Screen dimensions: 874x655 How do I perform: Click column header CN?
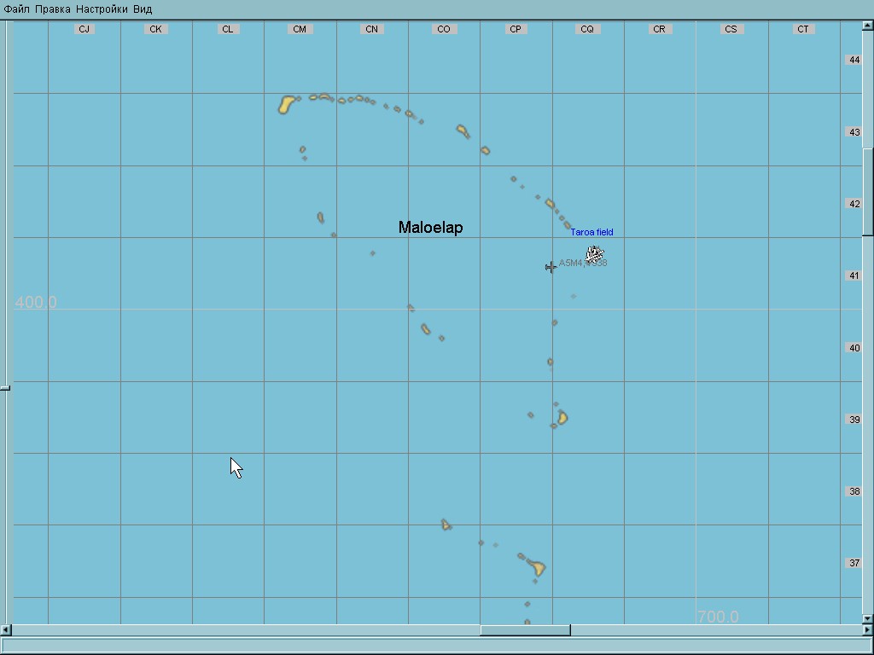(371, 29)
